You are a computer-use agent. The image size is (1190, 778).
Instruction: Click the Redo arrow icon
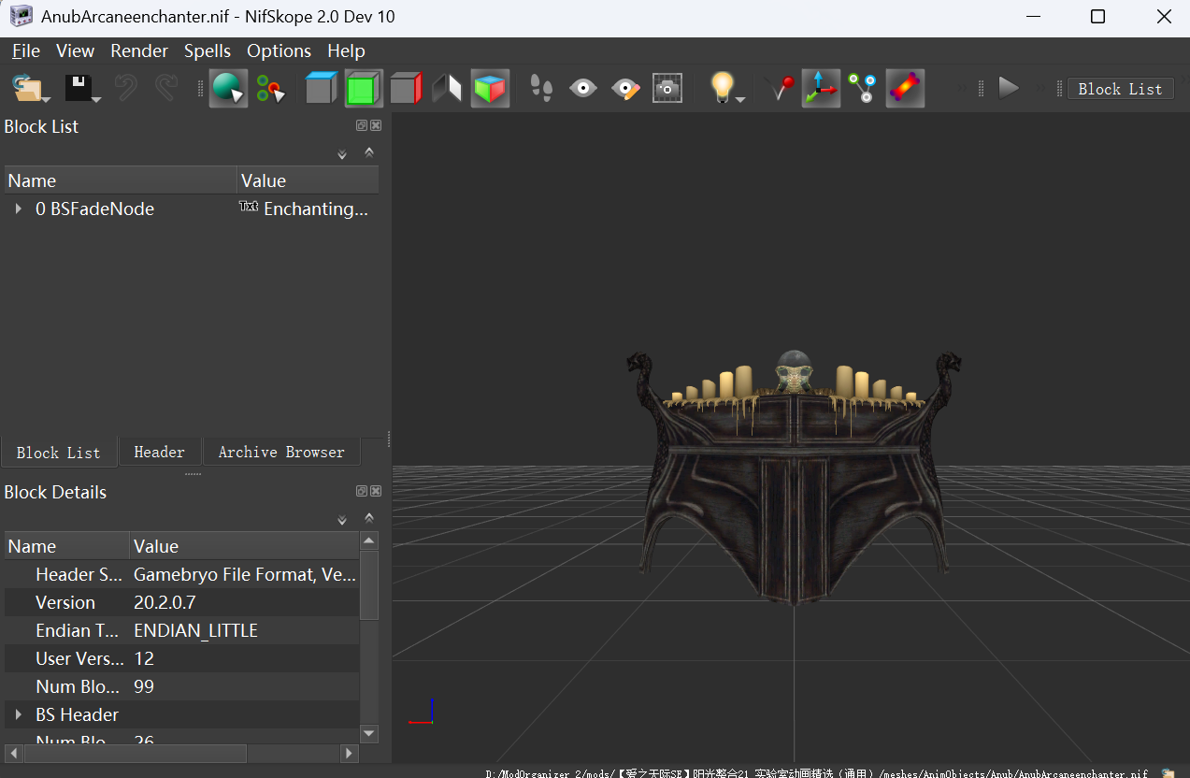pyautogui.click(x=168, y=88)
